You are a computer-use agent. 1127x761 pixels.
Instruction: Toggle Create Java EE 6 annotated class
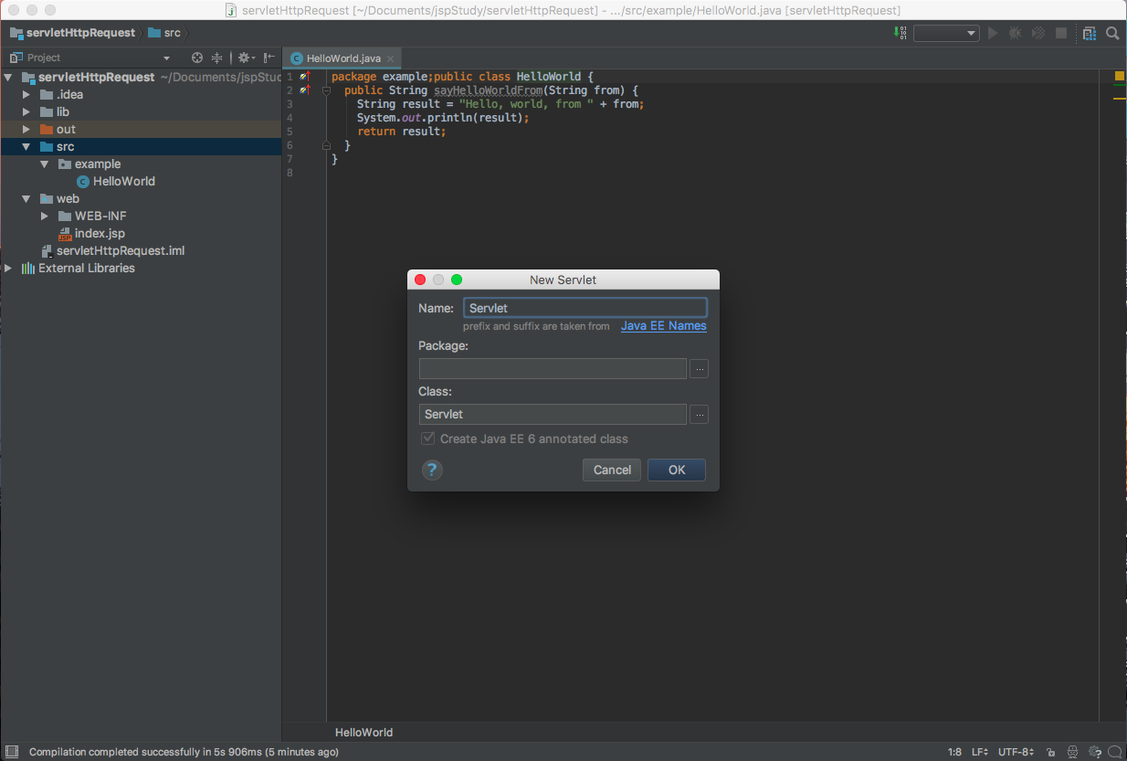pos(428,439)
